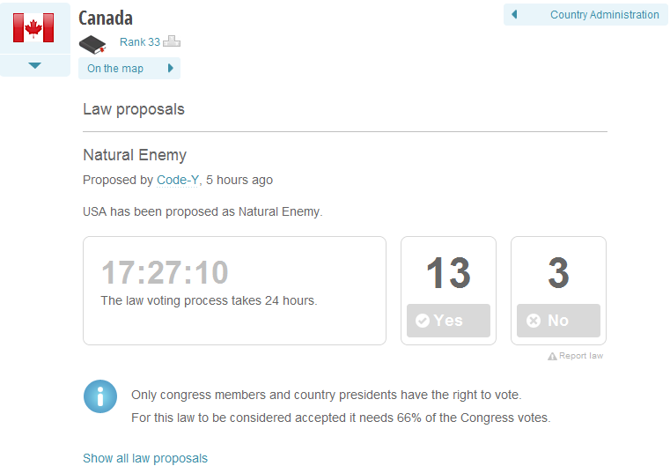670x466 pixels.
Task: Open On the map view
Action: click(115, 69)
